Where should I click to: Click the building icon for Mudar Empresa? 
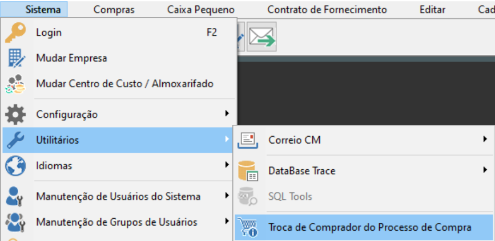pyautogui.click(x=15, y=58)
